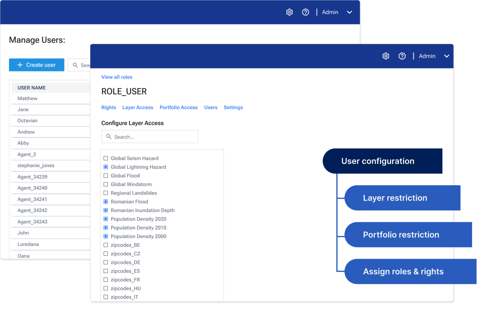The width and height of the screenshot is (502, 324).
Task: Open the help icon on the role window
Action: [402, 56]
